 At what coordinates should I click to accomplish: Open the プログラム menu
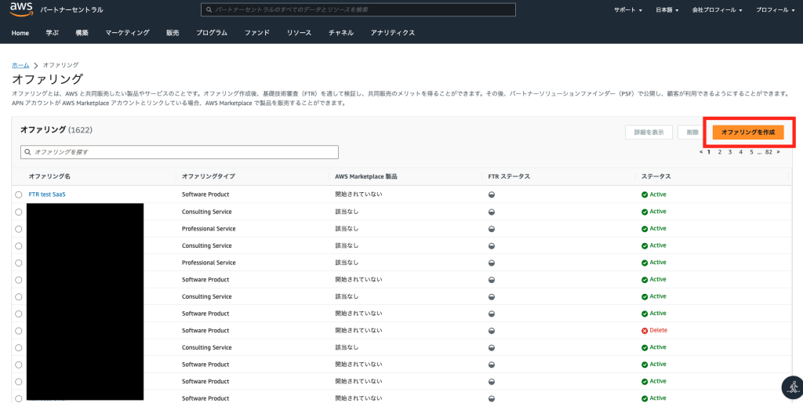(x=212, y=33)
